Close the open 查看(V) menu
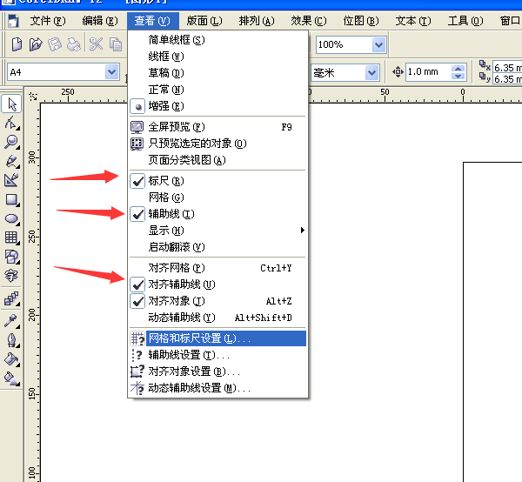Screen dimensions: 522x482 coord(152,21)
